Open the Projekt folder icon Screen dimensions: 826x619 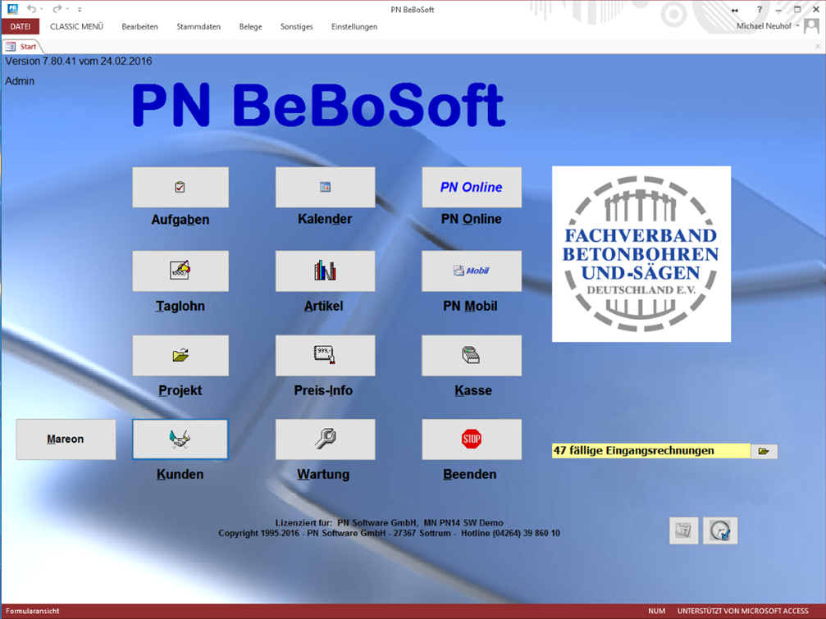click(x=180, y=355)
